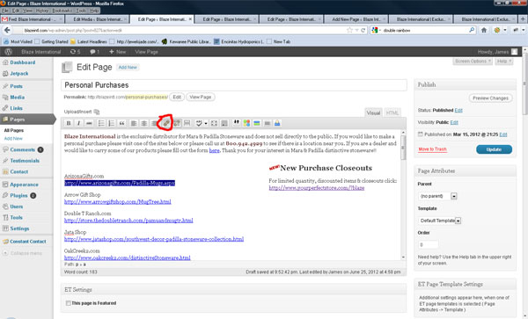Expand the Help tab
Image resolution: width=528 pixels, height=319 pixels.
tap(504, 62)
